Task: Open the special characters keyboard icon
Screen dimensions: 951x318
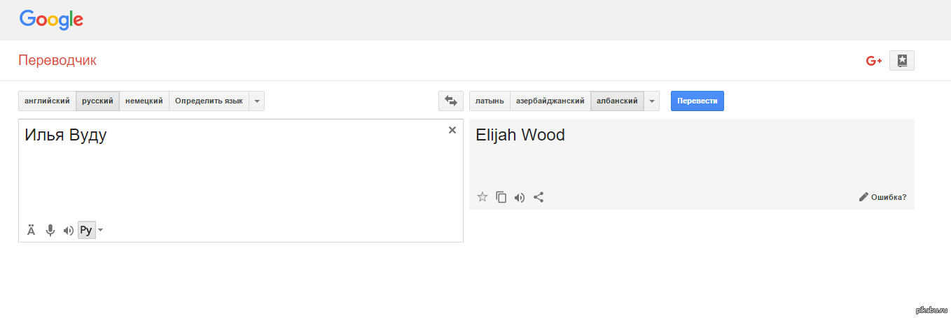Action: click(32, 230)
